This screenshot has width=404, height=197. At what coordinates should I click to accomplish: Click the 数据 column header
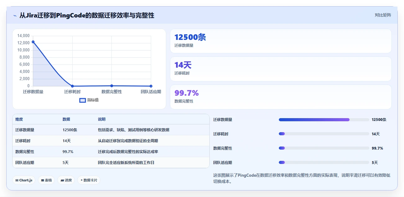tap(66, 119)
